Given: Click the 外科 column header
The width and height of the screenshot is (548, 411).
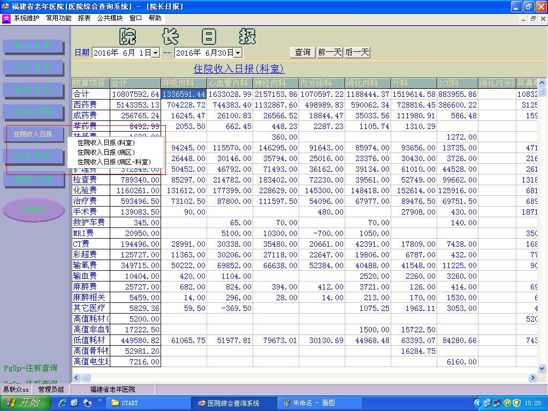Looking at the screenshot, I should (414, 83).
